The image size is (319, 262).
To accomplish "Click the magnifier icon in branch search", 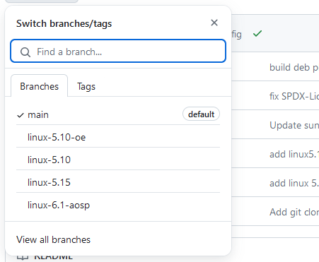I will [25, 52].
